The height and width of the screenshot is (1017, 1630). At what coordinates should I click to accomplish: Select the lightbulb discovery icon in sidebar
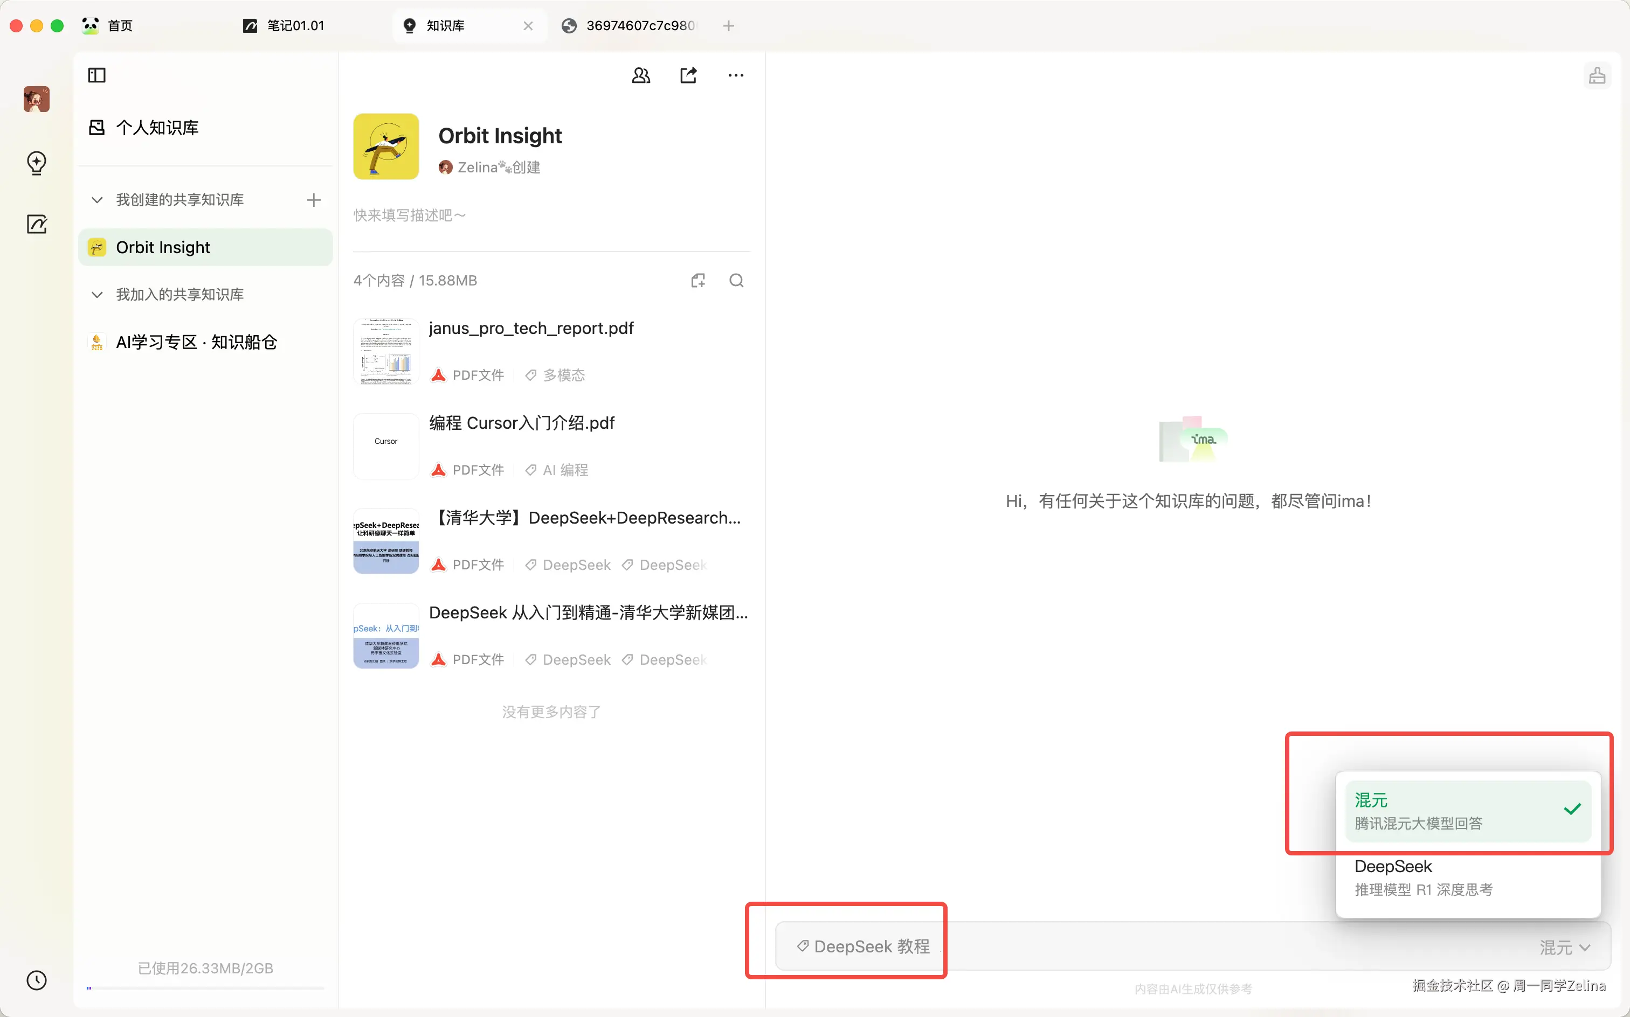click(x=36, y=163)
